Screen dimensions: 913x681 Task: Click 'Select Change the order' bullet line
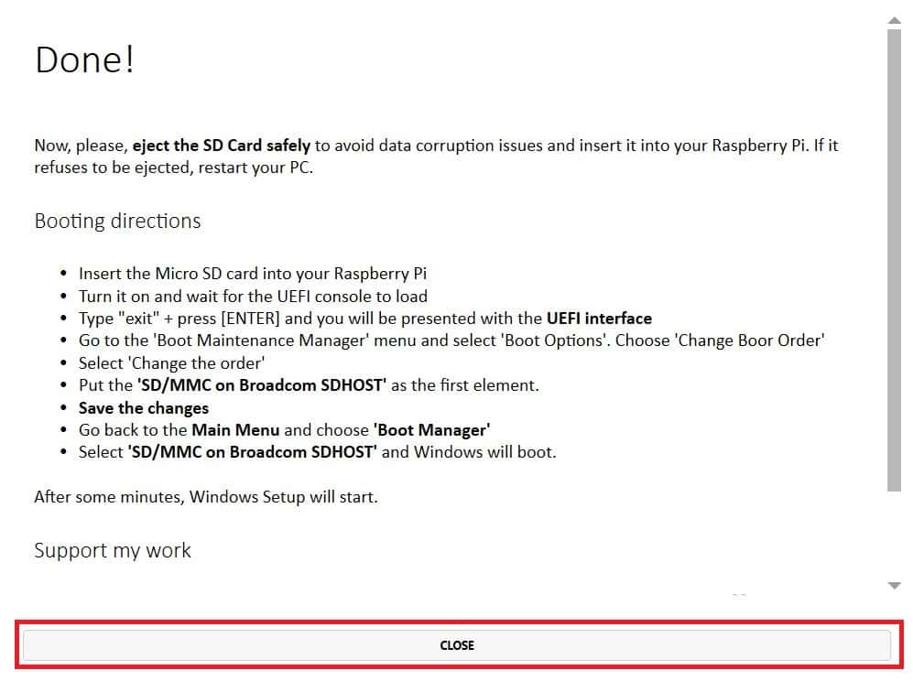tap(172, 363)
